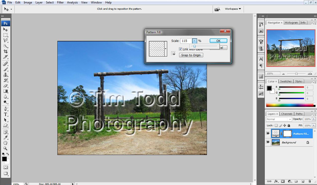Select the Custom Shape tool
The image size is (317, 185).
coord(5,125)
